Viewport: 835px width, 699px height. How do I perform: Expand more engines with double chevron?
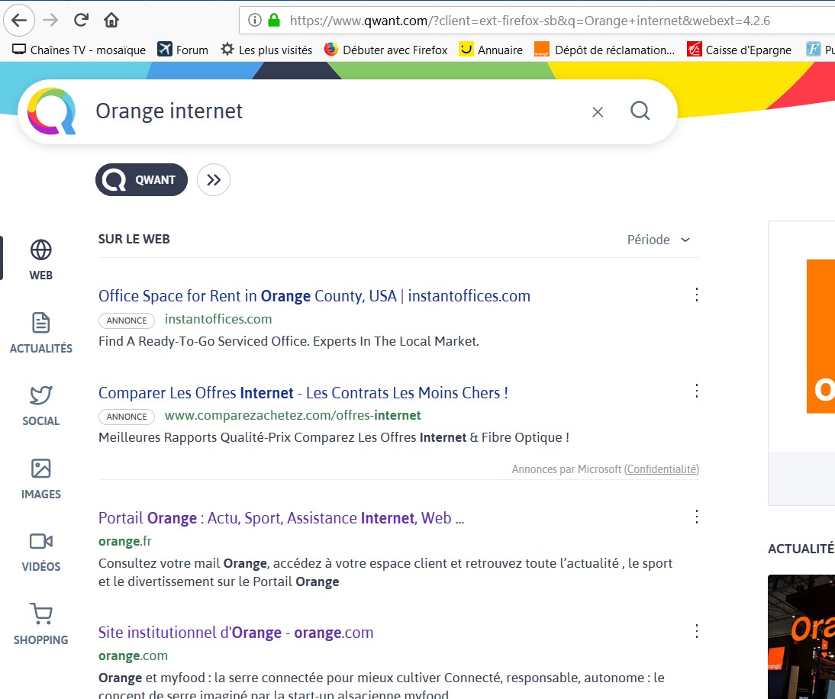(x=214, y=180)
